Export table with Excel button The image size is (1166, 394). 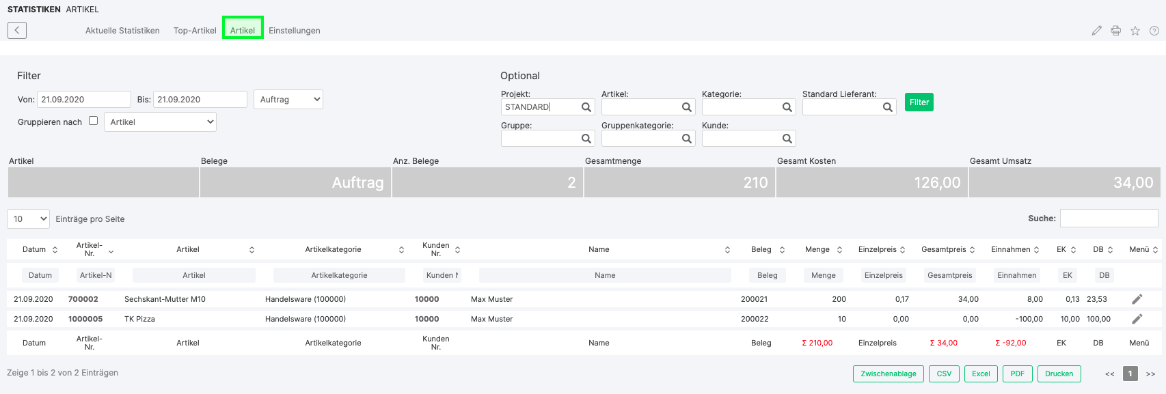[x=981, y=374]
